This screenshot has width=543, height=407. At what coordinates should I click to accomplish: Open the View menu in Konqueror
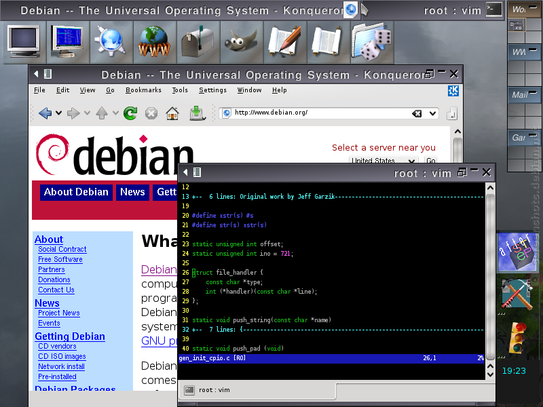[x=88, y=90]
